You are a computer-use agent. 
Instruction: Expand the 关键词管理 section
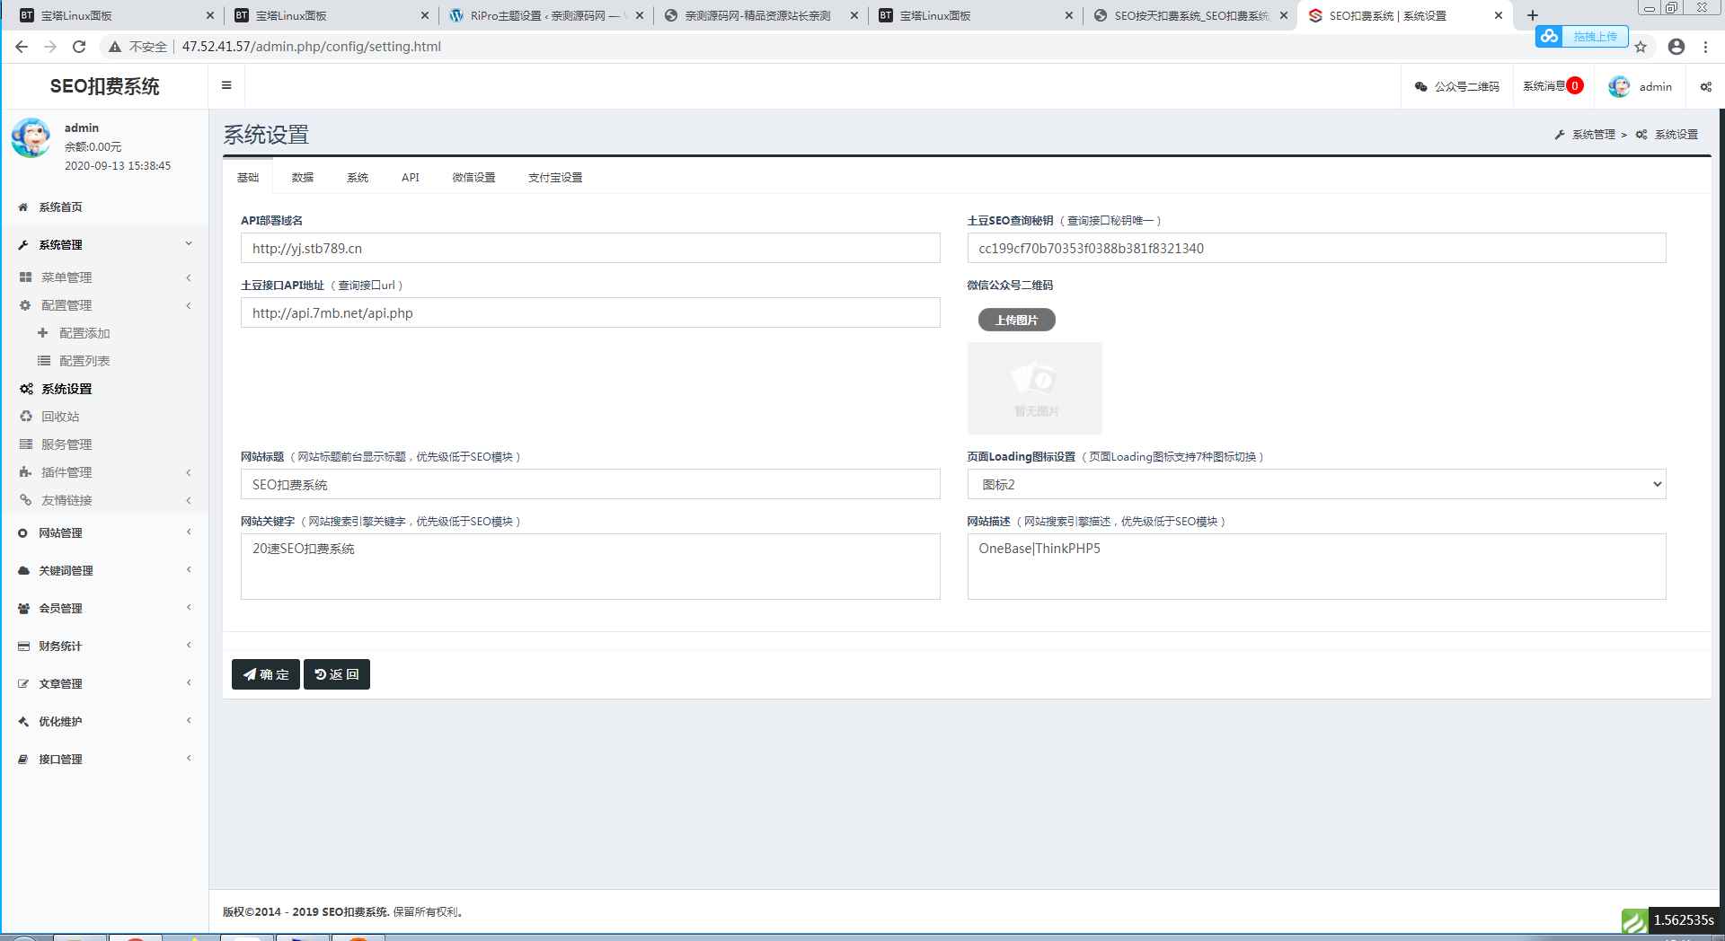(x=104, y=571)
